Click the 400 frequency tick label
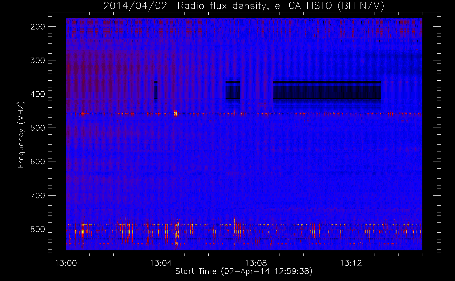This screenshot has height=281, width=455. (x=38, y=94)
